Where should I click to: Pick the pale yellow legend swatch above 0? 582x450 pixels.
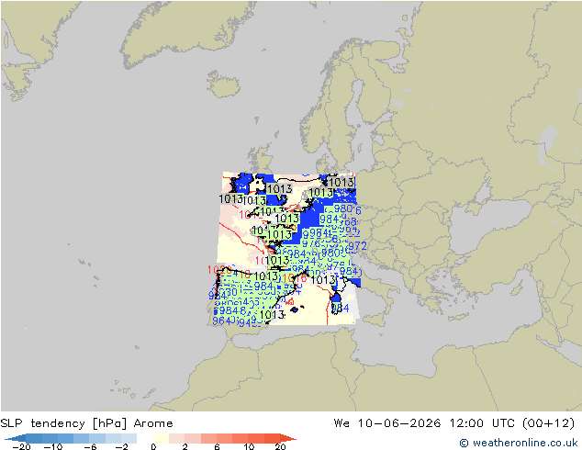[x=161, y=438]
